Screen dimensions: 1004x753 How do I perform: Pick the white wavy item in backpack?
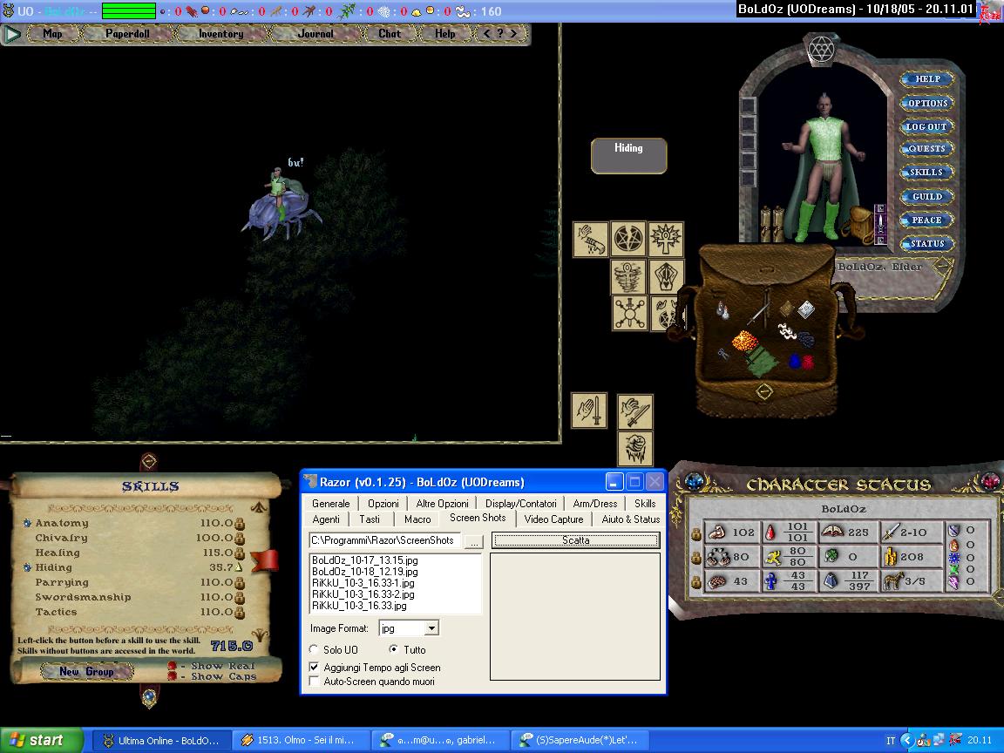pos(786,332)
